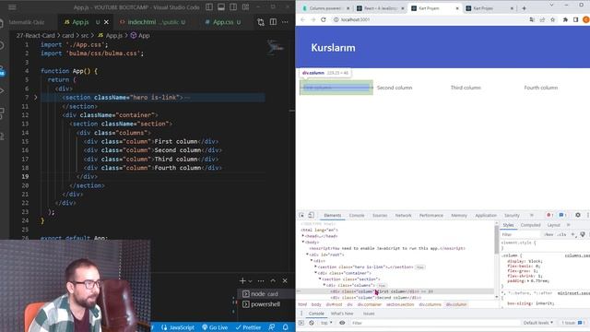Viewport: 590px width, 332px height.
Task: Toggle primary side bar layout icon
Action: [209, 7]
